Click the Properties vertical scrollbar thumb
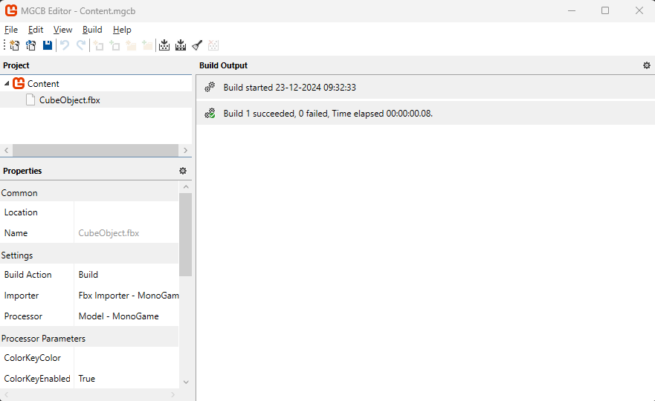 tap(186, 235)
